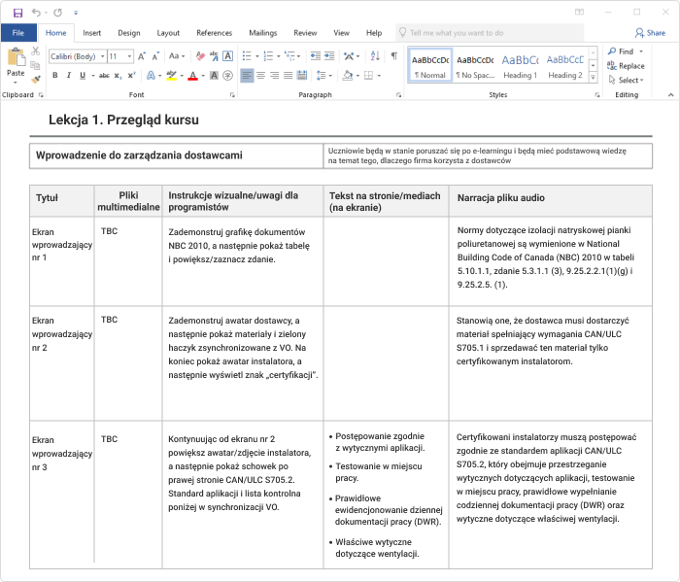680x582 pixels.
Task: Switch to the Layout tab
Action: click(168, 33)
